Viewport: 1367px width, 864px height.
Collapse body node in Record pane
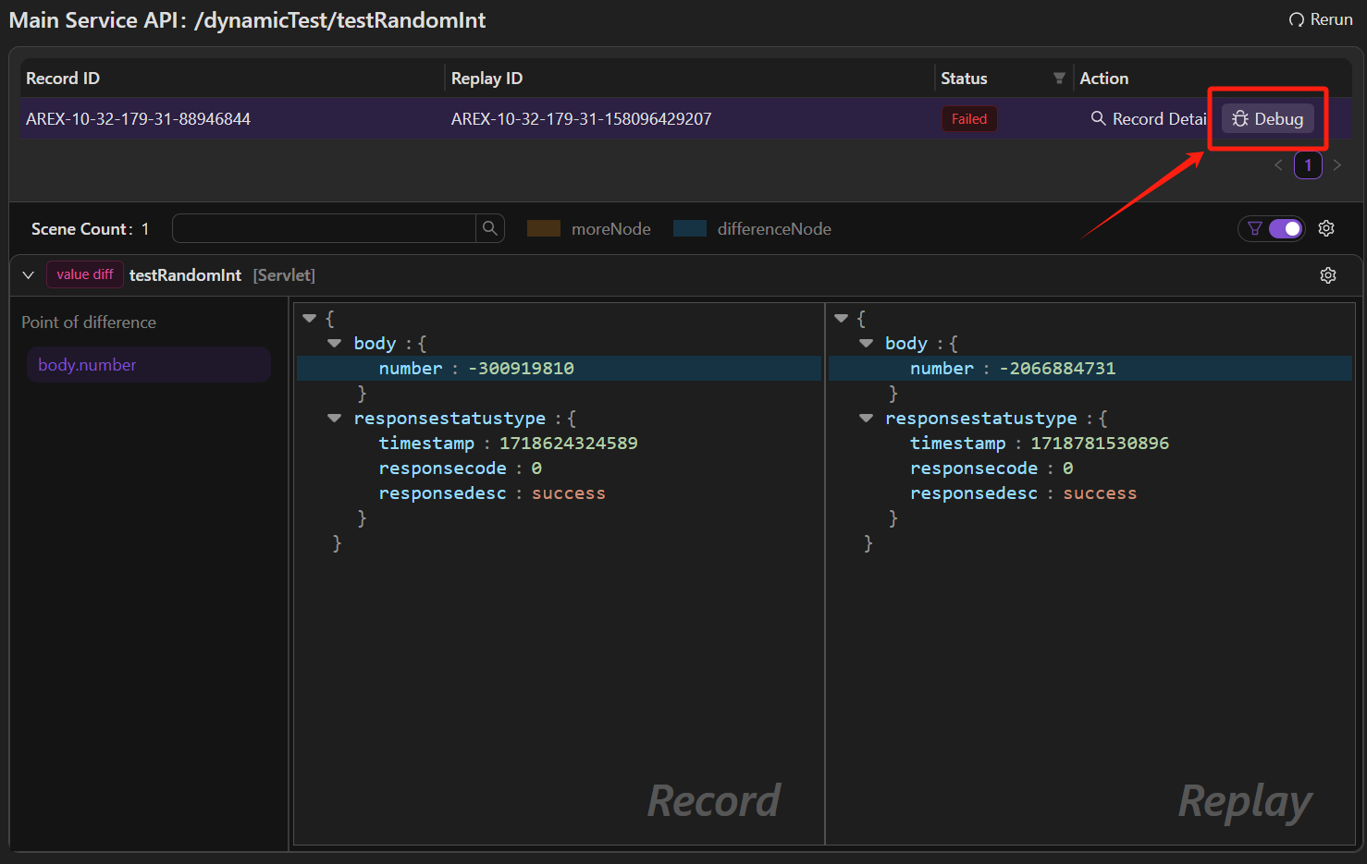pos(335,343)
